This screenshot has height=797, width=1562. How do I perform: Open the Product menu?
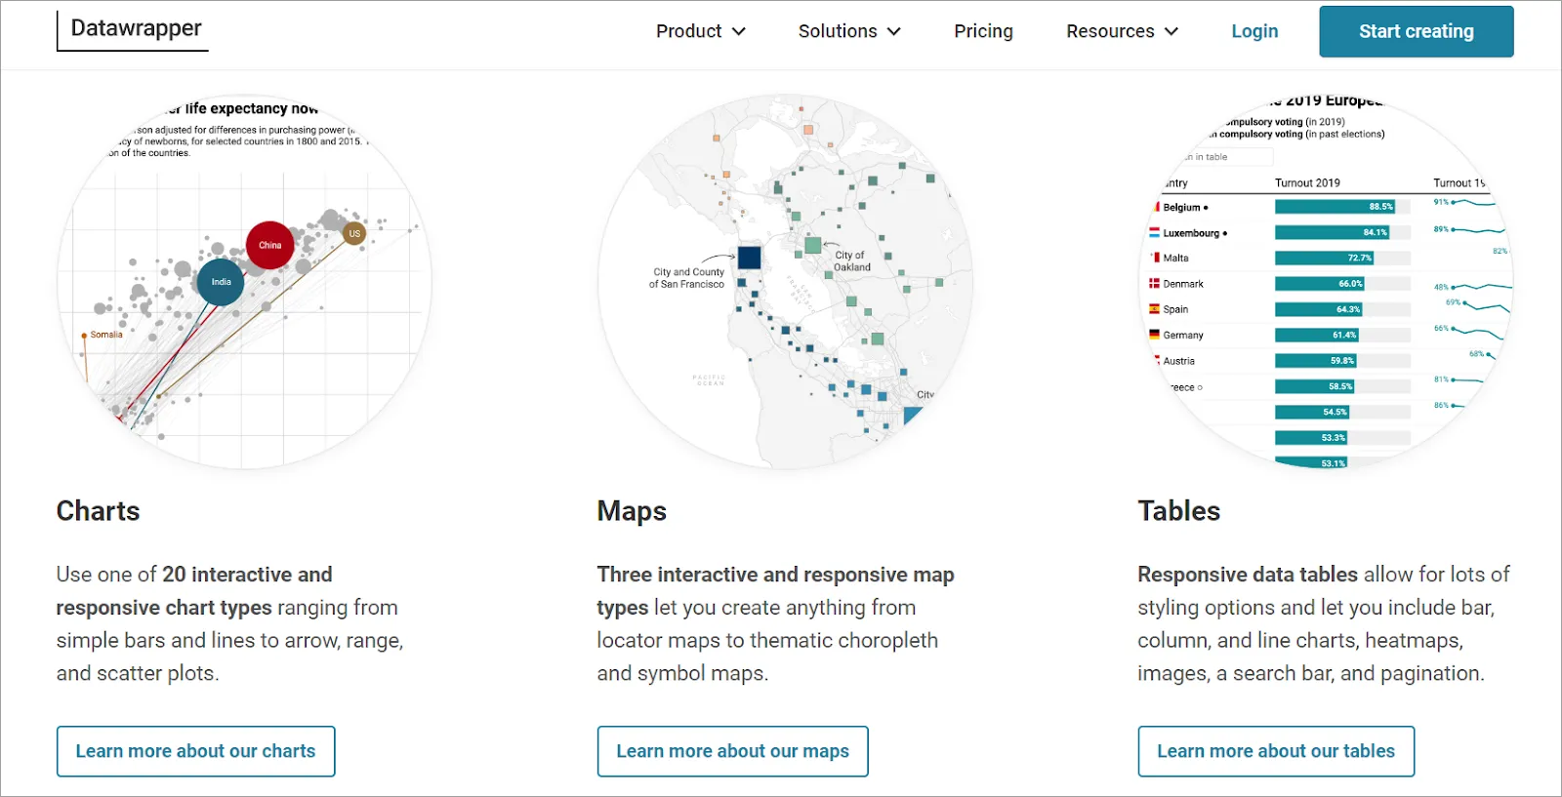(x=700, y=31)
